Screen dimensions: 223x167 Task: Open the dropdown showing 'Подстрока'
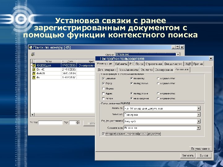(199, 115)
